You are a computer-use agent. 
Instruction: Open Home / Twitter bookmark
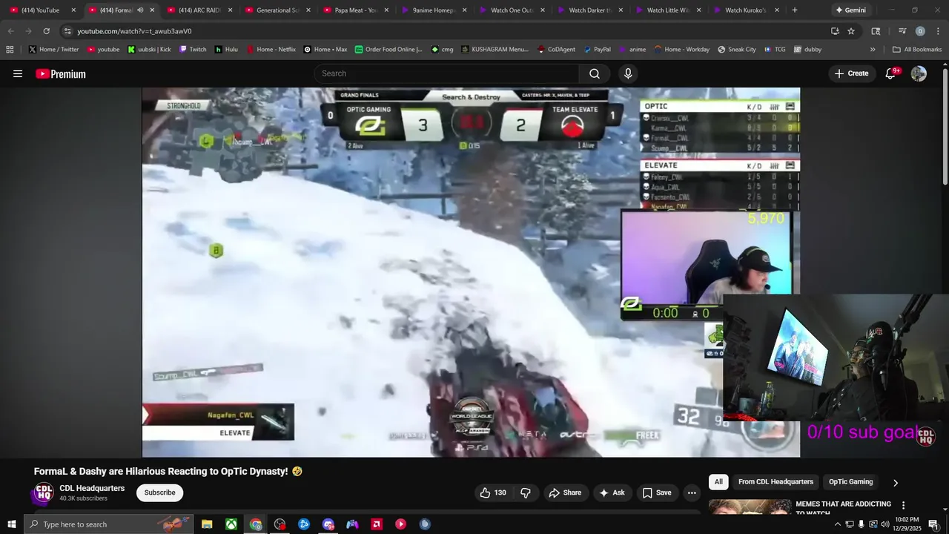(x=53, y=50)
